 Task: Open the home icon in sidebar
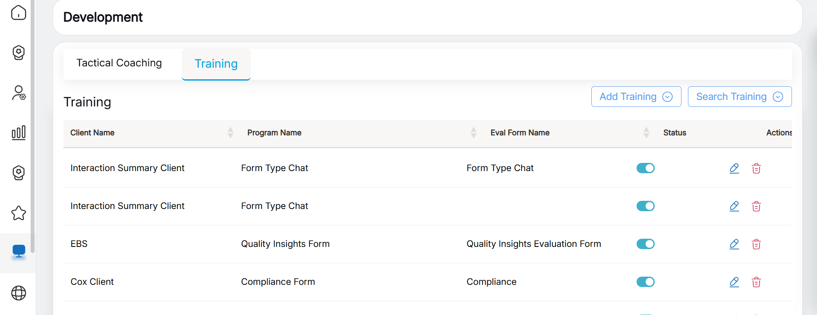pyautogui.click(x=19, y=13)
